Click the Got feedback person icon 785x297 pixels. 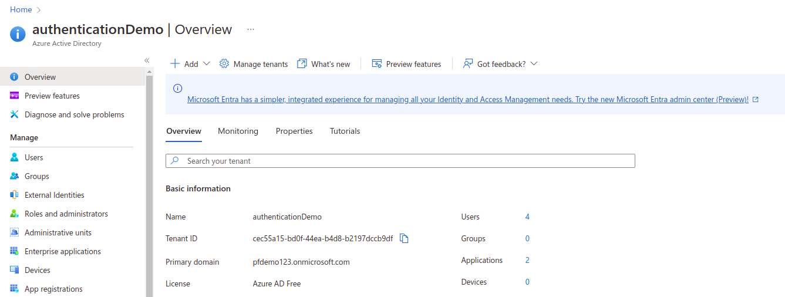(x=468, y=63)
